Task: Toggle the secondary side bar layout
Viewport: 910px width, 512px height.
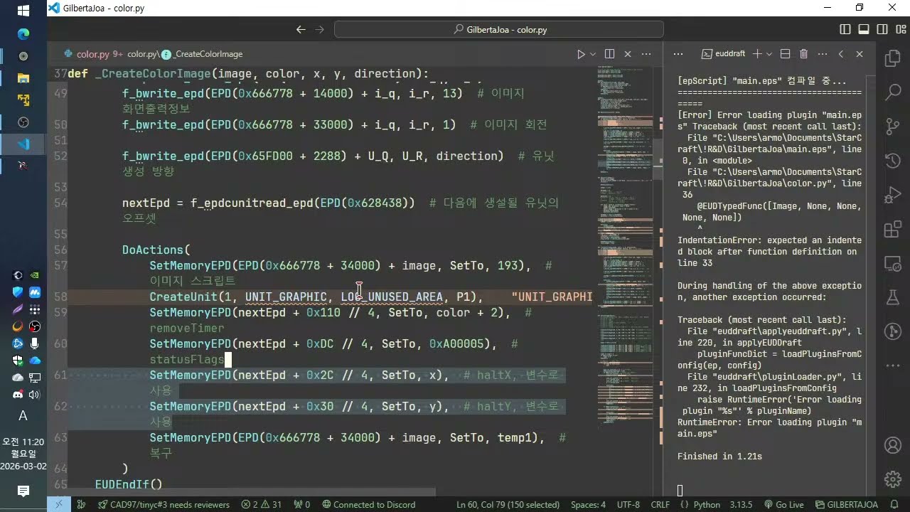Action: 882,30
